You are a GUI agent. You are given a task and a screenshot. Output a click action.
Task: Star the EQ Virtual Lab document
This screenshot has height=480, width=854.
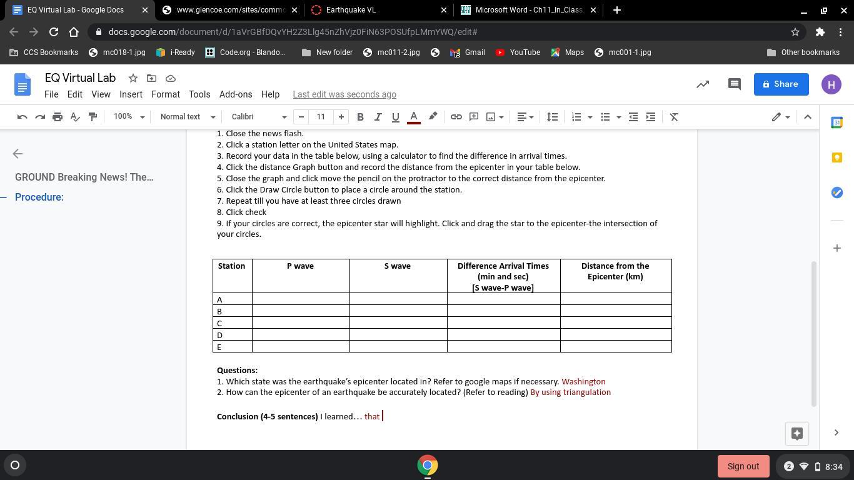tap(133, 78)
